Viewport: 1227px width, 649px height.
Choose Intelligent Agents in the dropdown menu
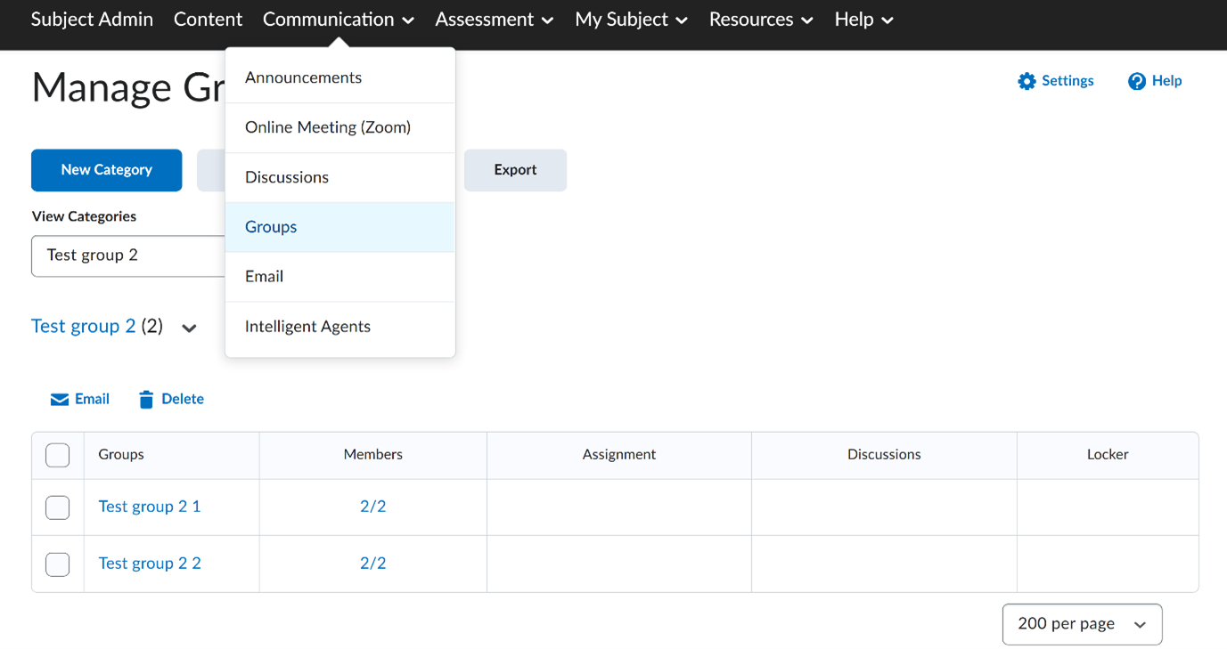(307, 327)
